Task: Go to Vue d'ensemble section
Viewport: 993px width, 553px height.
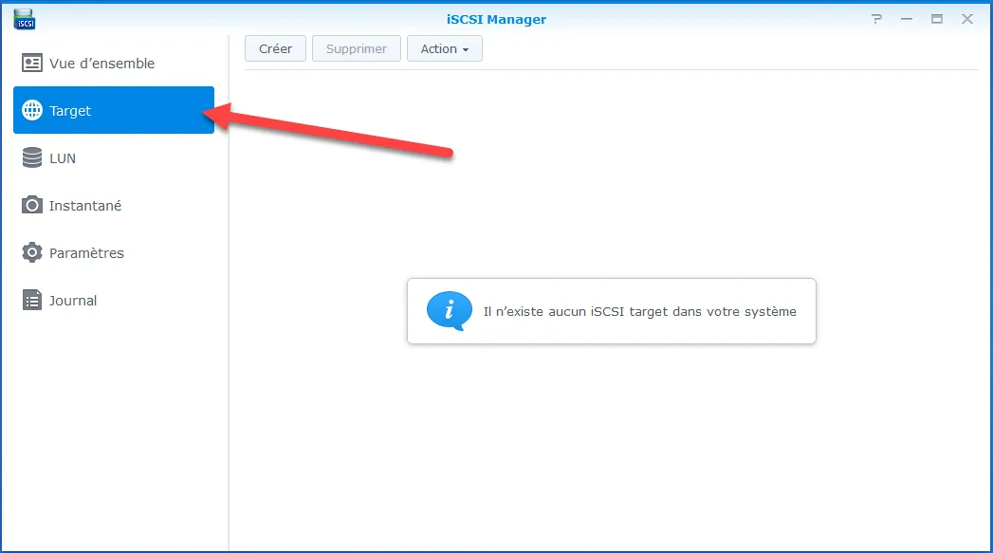Action: pos(101,64)
